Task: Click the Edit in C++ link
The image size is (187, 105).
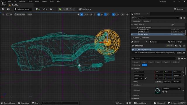Action: click(181, 52)
